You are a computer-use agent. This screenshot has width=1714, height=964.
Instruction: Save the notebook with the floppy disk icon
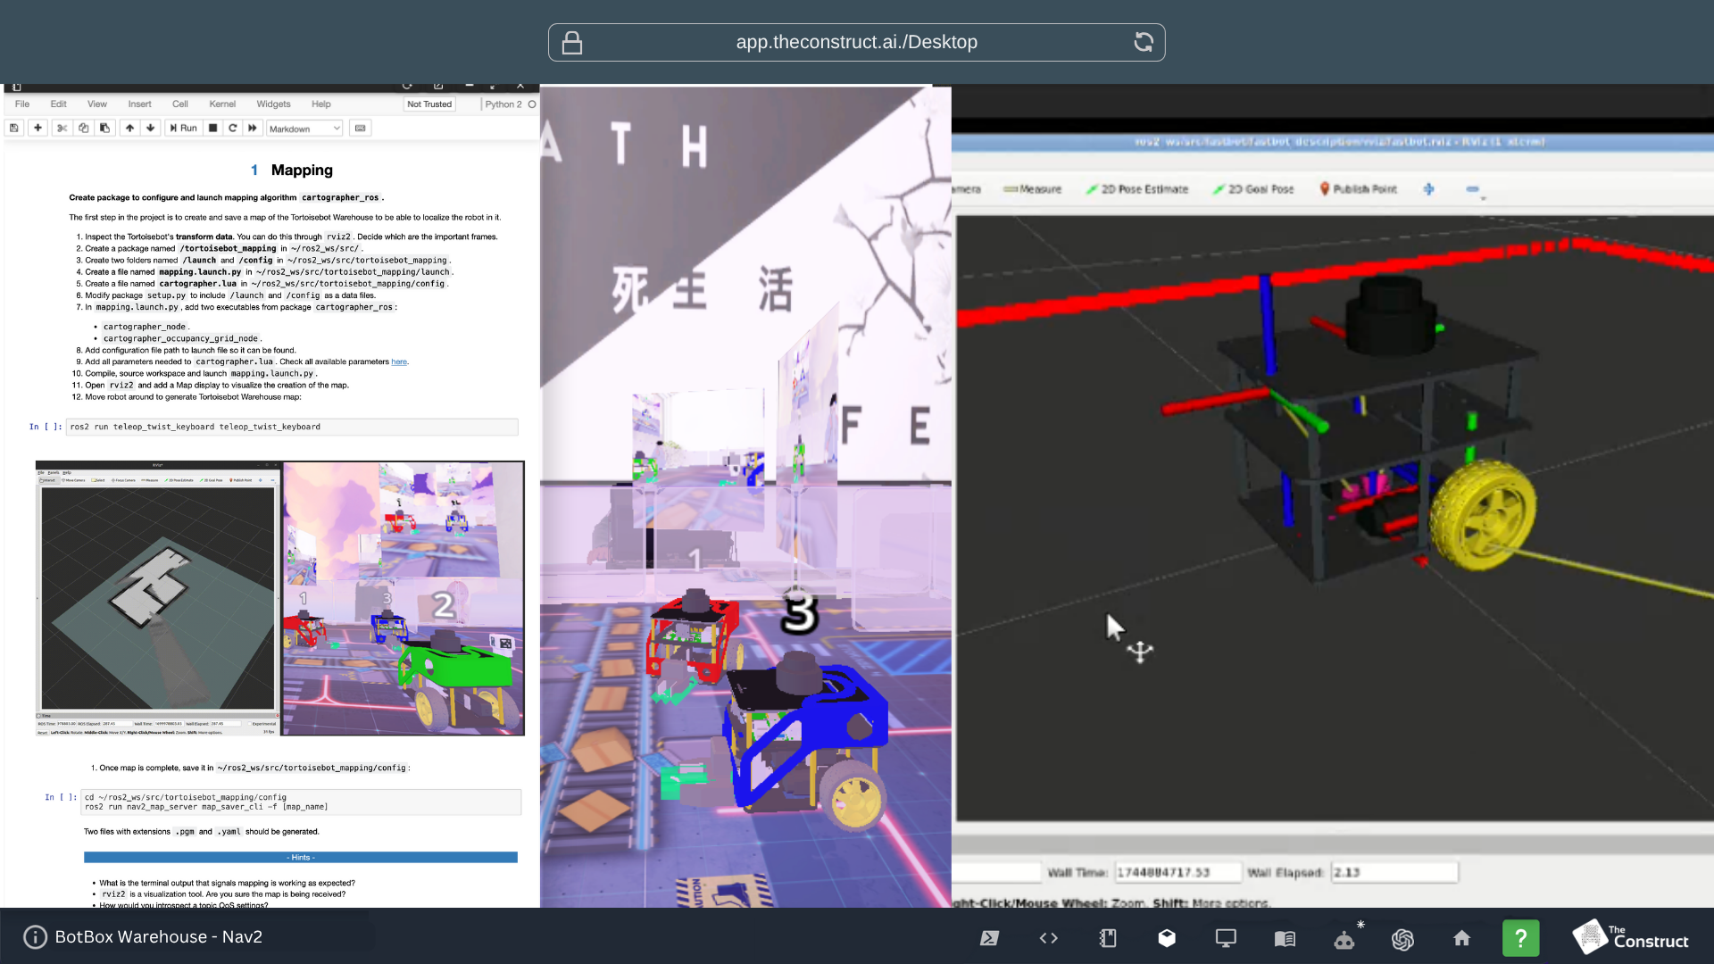tap(14, 129)
